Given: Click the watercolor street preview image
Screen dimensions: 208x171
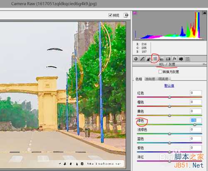Looking at the screenshot, I should [x=63, y=95].
